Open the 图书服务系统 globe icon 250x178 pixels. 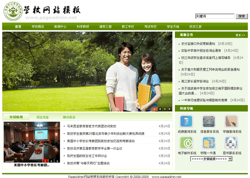231,143
